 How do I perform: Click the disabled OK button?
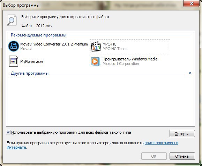[x=154, y=156]
